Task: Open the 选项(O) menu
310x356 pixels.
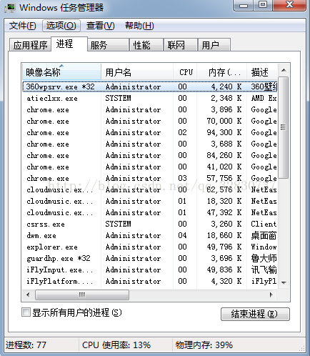Action: click(61, 26)
